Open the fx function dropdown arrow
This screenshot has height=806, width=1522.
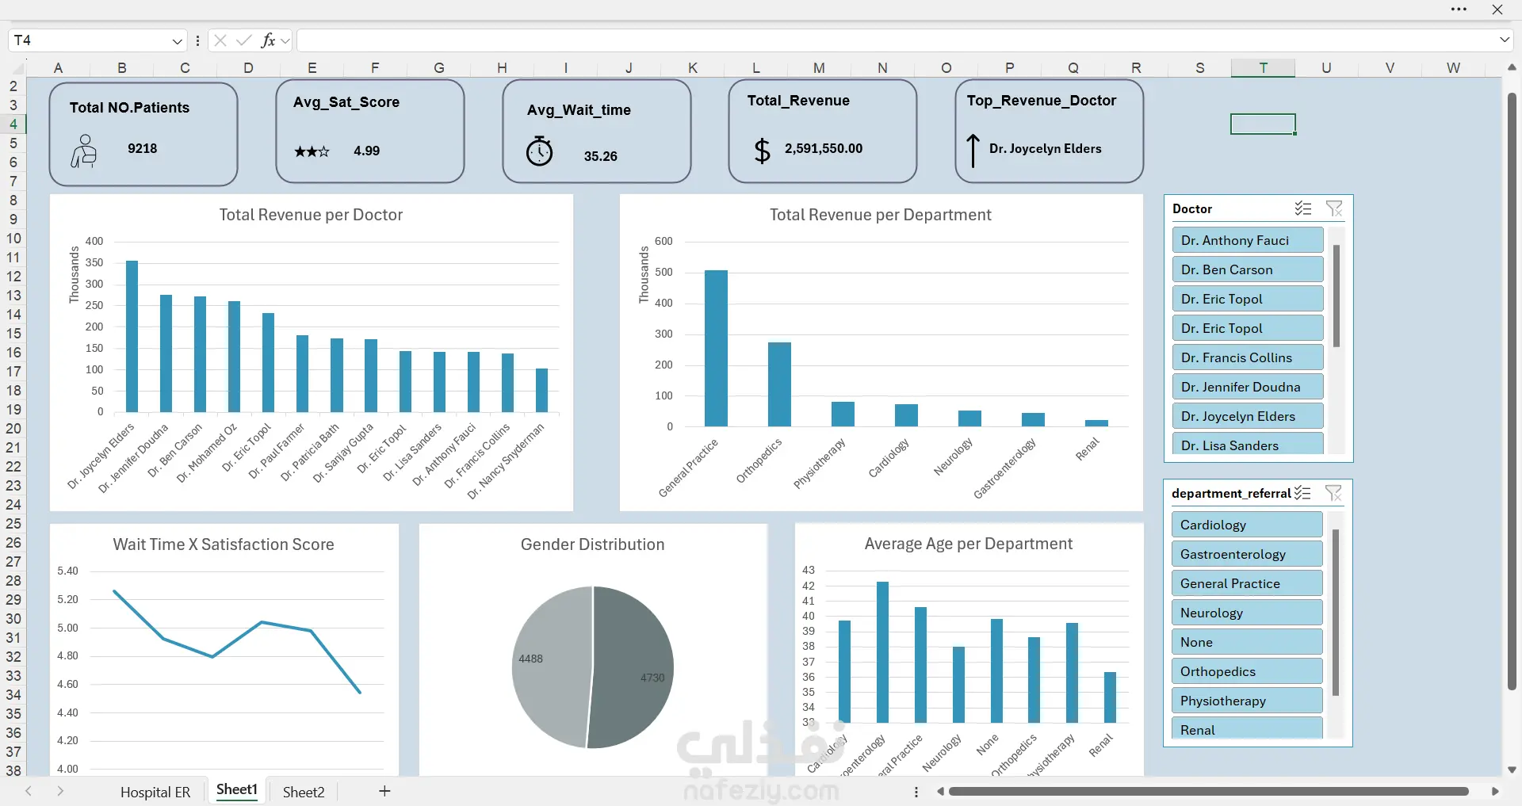[x=285, y=41]
